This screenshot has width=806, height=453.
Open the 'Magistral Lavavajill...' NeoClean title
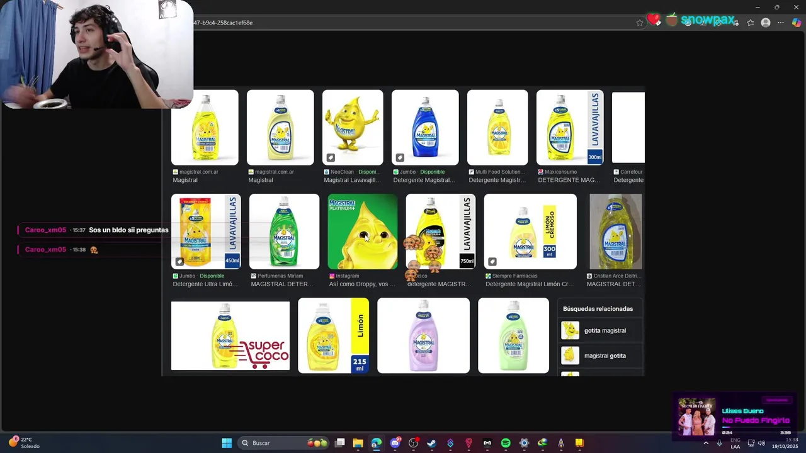pos(352,180)
